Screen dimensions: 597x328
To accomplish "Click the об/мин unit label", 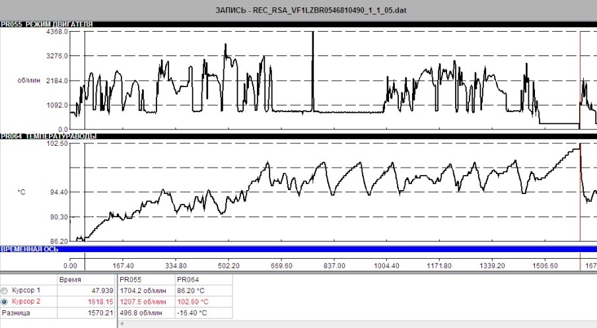I will coord(28,81).
